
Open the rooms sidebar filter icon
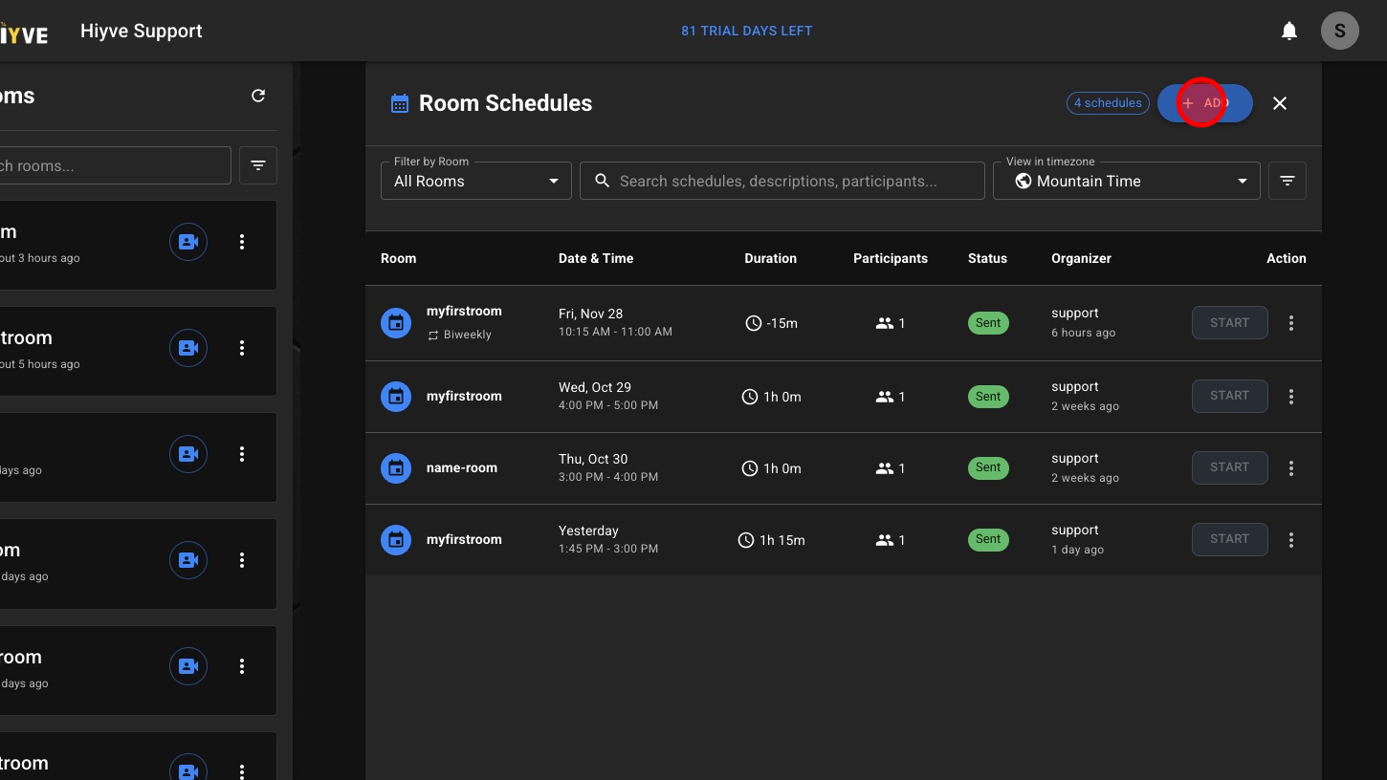(x=258, y=165)
